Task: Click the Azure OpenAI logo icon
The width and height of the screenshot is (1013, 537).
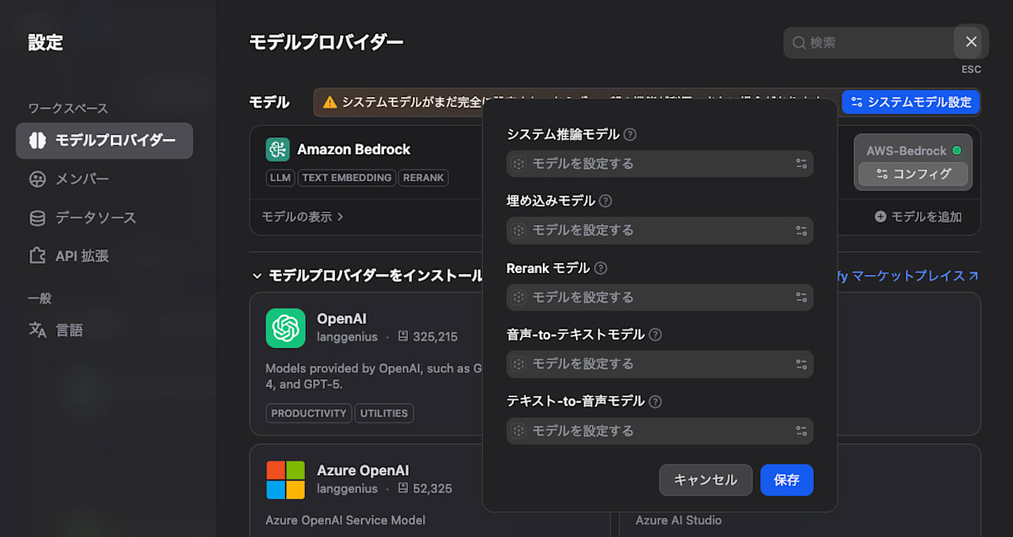Action: (285, 479)
